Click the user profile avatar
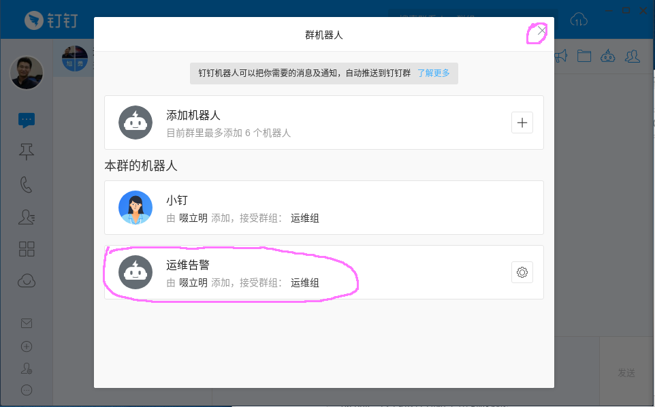 [x=27, y=72]
